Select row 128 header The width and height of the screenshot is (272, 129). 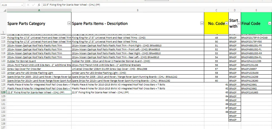(x=3, y=92)
